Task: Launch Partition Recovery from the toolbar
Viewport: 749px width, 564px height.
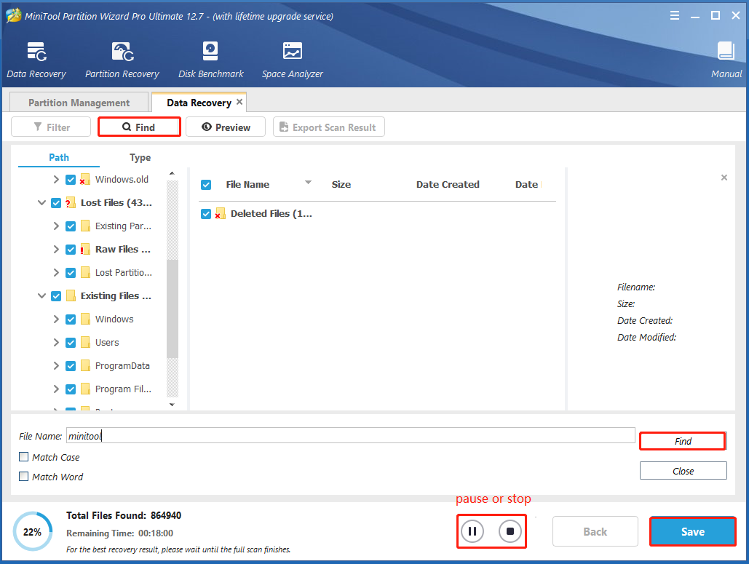Action: click(122, 52)
